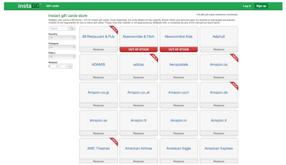The height and width of the screenshot is (165, 286).
Task: Redeem the Adafruit gift card
Action: (219, 49)
